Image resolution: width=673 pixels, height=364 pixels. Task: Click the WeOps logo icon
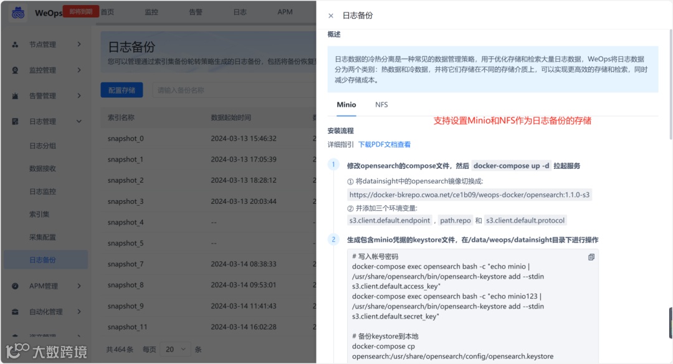click(x=18, y=12)
